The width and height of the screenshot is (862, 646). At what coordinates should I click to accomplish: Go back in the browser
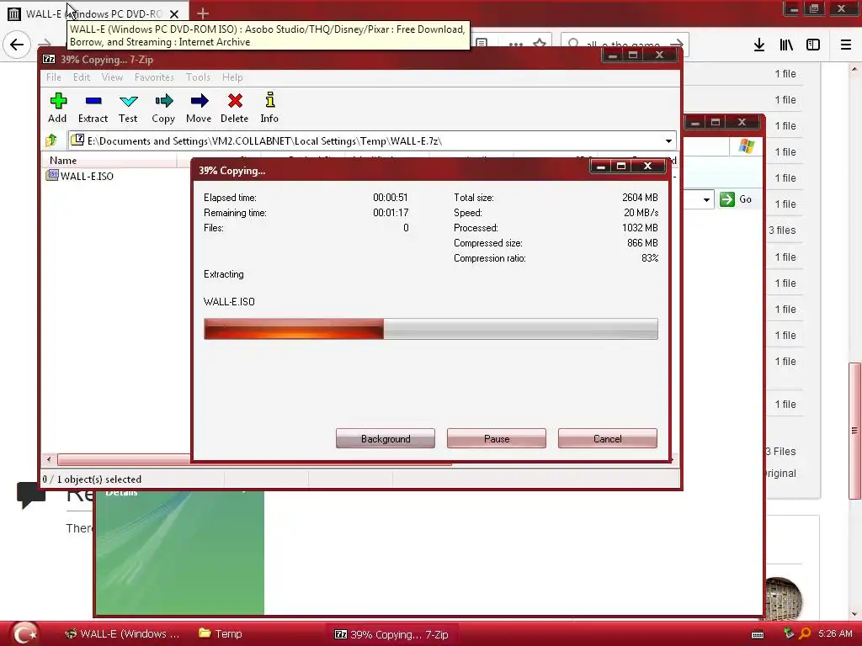tap(17, 45)
